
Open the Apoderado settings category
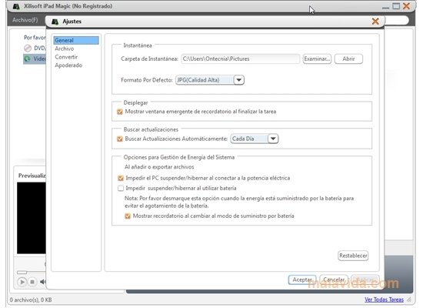pyautogui.click(x=68, y=65)
